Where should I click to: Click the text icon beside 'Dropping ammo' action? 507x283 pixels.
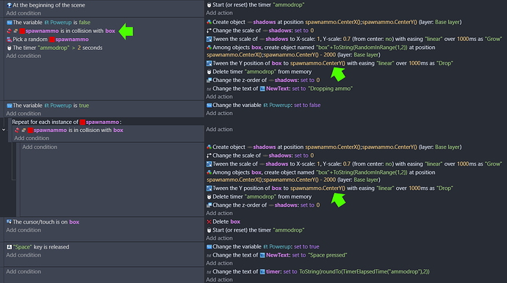209,89
